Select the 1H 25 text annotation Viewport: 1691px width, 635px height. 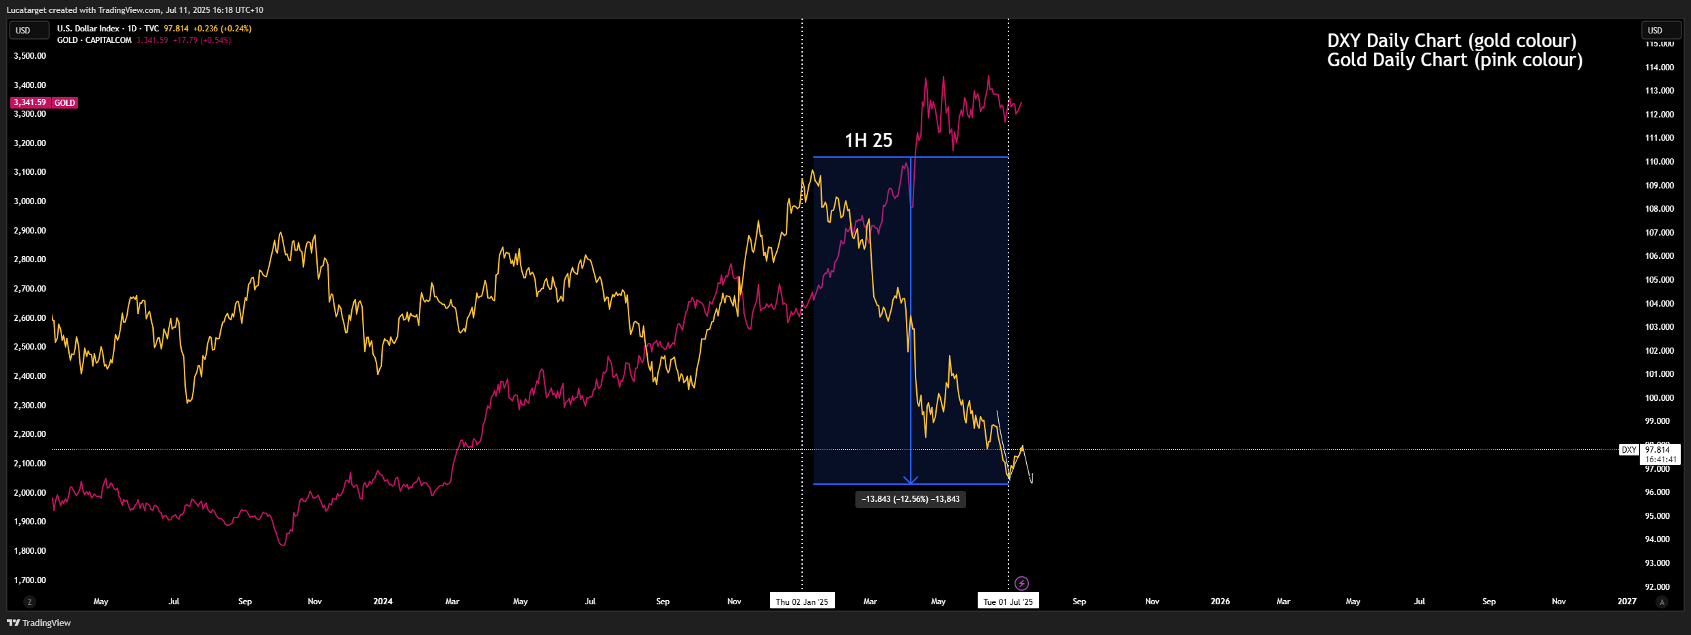click(x=868, y=140)
